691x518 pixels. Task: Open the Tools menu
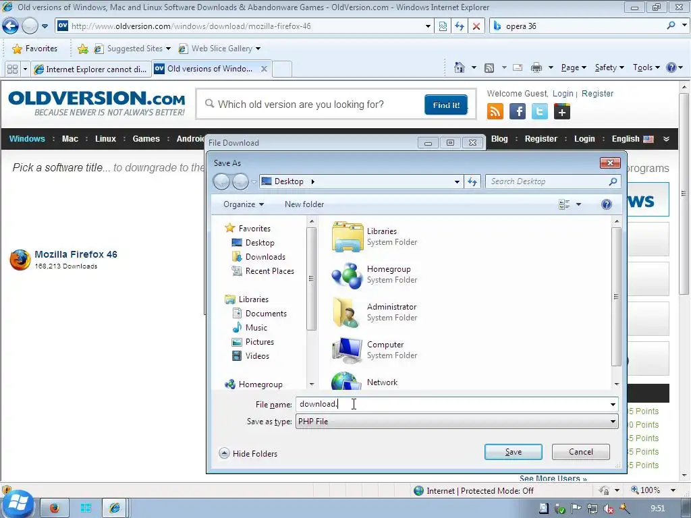(646, 67)
